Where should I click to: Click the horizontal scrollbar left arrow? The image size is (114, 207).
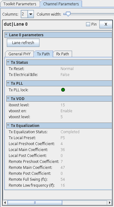click(5, 203)
